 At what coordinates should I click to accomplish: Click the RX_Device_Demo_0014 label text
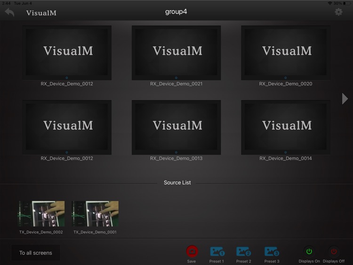(286, 158)
